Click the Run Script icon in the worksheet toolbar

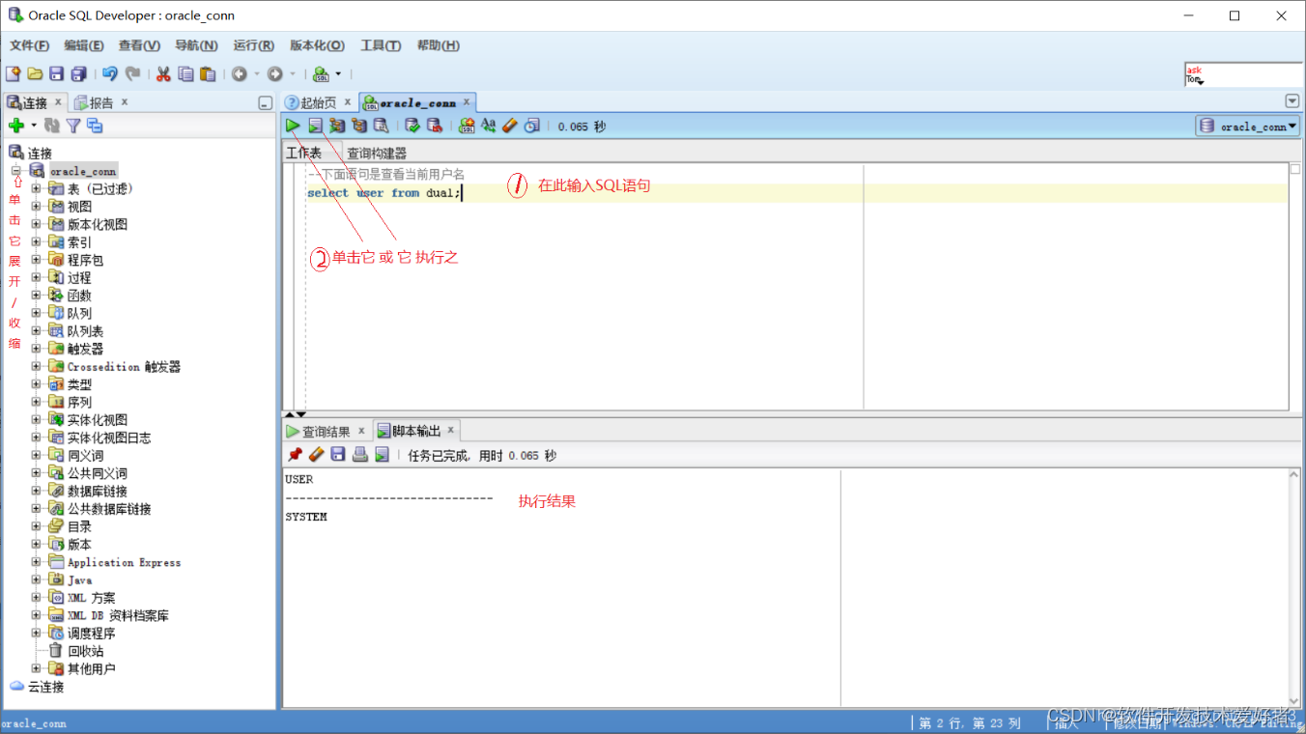pos(314,125)
